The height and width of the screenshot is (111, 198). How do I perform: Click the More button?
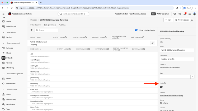[168, 20]
